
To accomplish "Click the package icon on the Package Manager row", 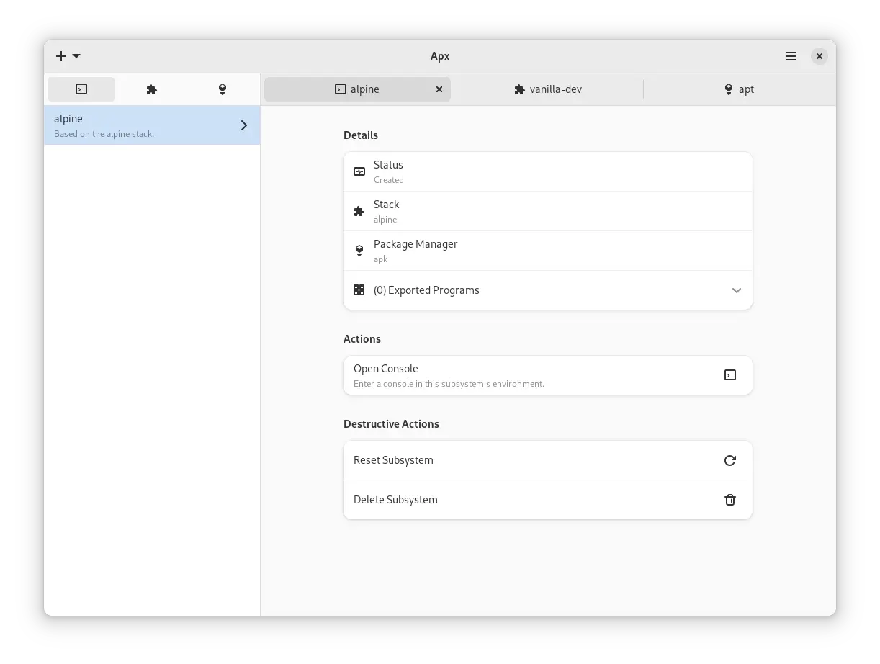I will (x=359, y=251).
